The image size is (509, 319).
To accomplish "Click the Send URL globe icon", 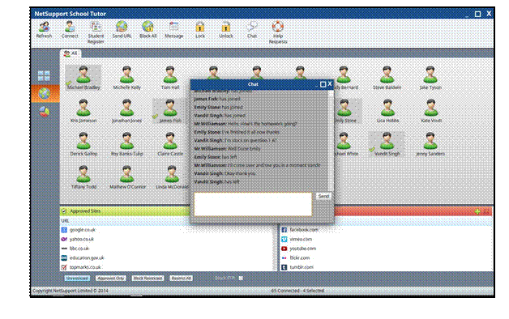I will (x=122, y=29).
